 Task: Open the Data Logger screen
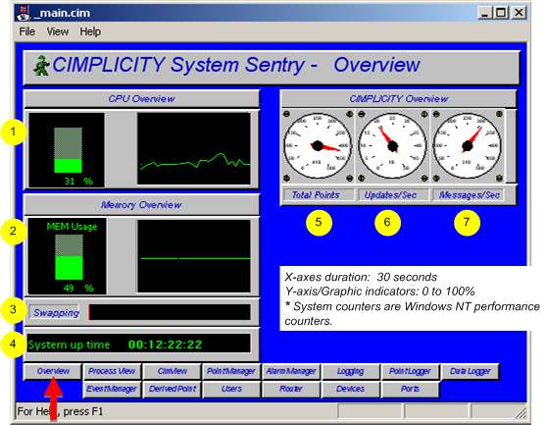coord(470,371)
